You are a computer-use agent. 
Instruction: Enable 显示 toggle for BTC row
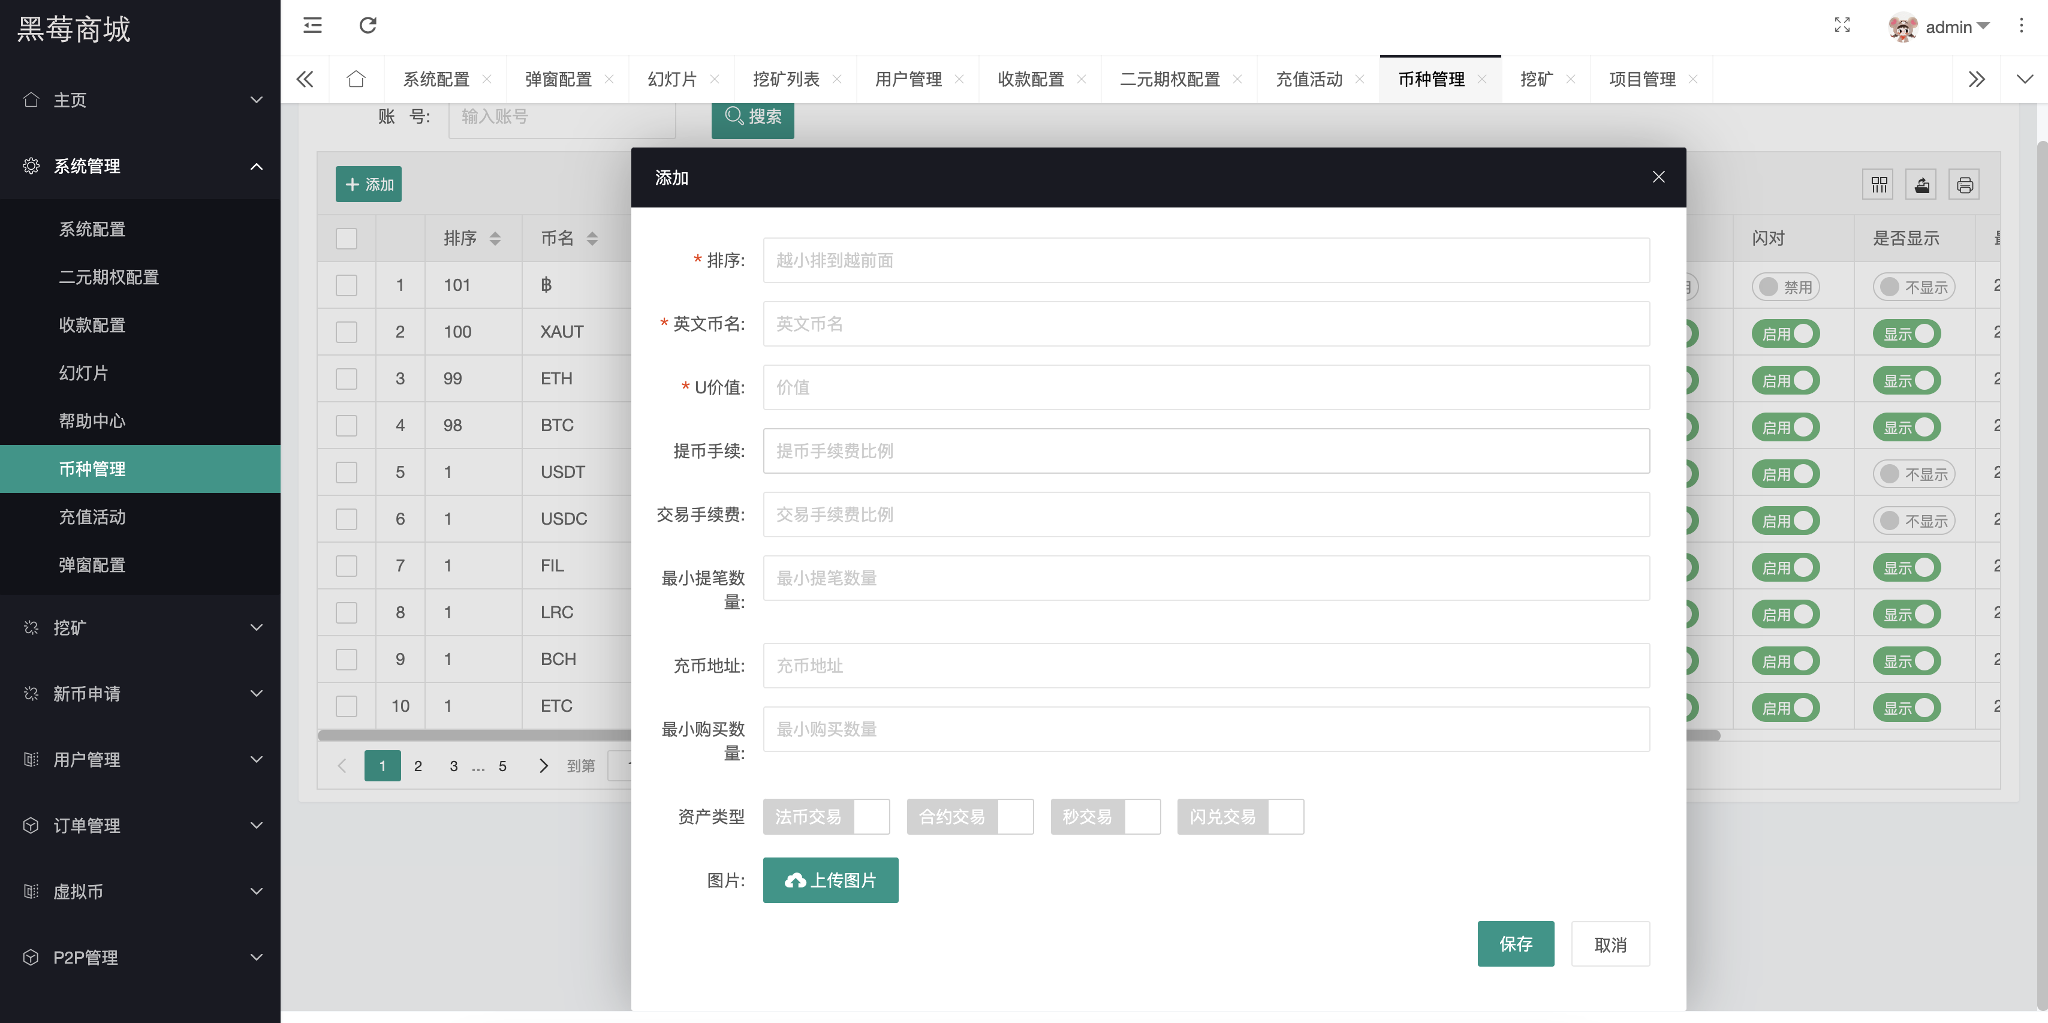point(1907,426)
